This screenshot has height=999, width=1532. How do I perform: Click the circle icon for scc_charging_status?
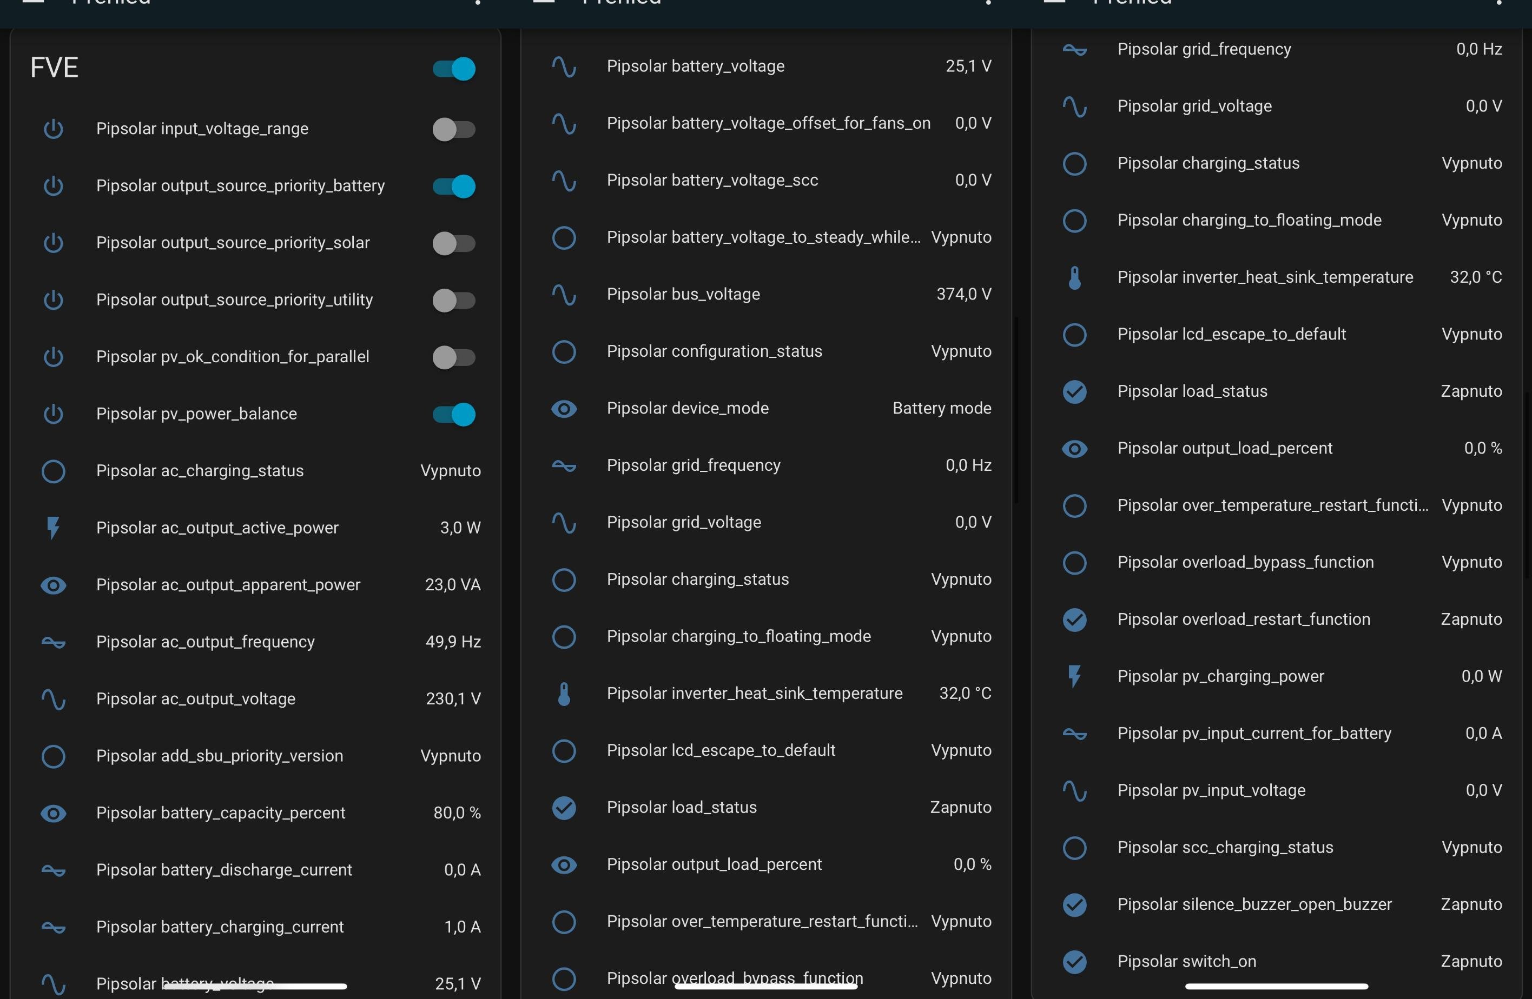coord(1074,848)
